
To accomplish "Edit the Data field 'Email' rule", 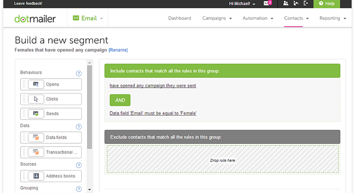I will coord(153,113).
